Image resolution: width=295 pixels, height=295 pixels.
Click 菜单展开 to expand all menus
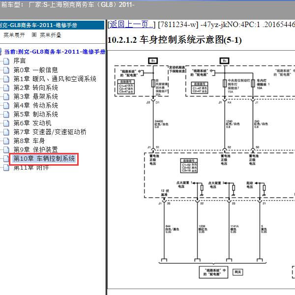[14, 35]
